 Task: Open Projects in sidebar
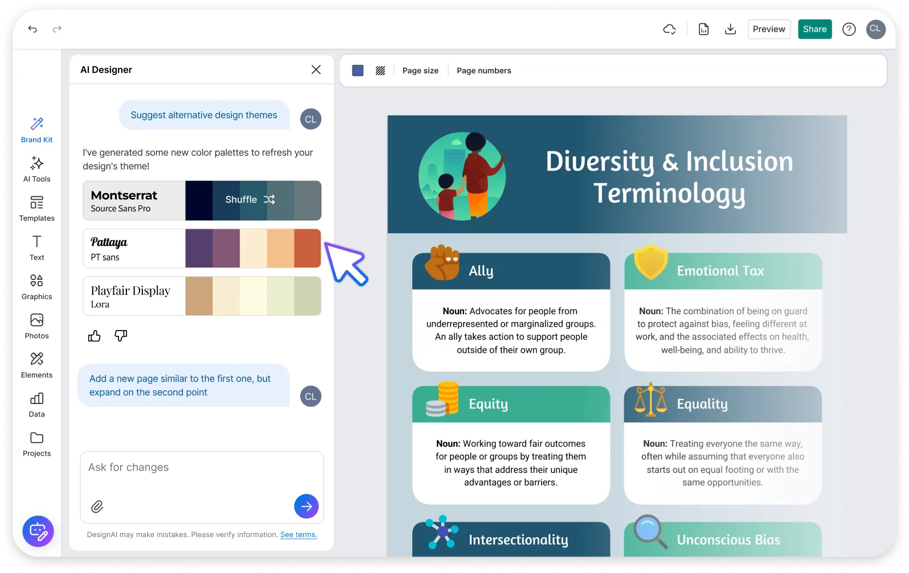pos(37,444)
